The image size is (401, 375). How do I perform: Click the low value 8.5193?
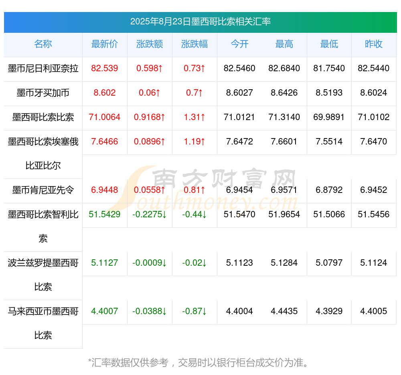(x=329, y=93)
